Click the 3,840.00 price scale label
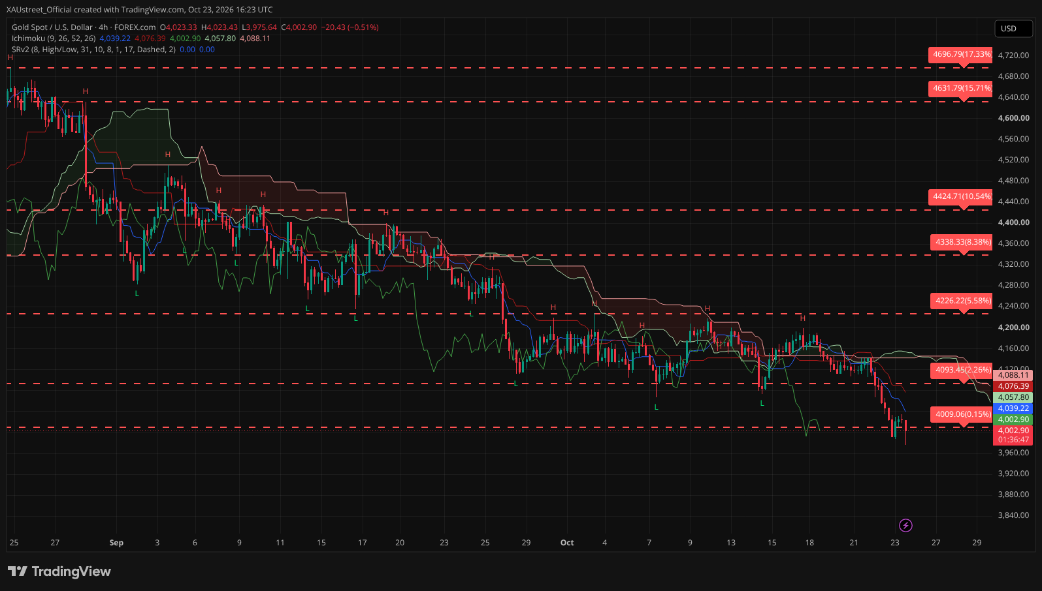The width and height of the screenshot is (1042, 591). point(1014,515)
